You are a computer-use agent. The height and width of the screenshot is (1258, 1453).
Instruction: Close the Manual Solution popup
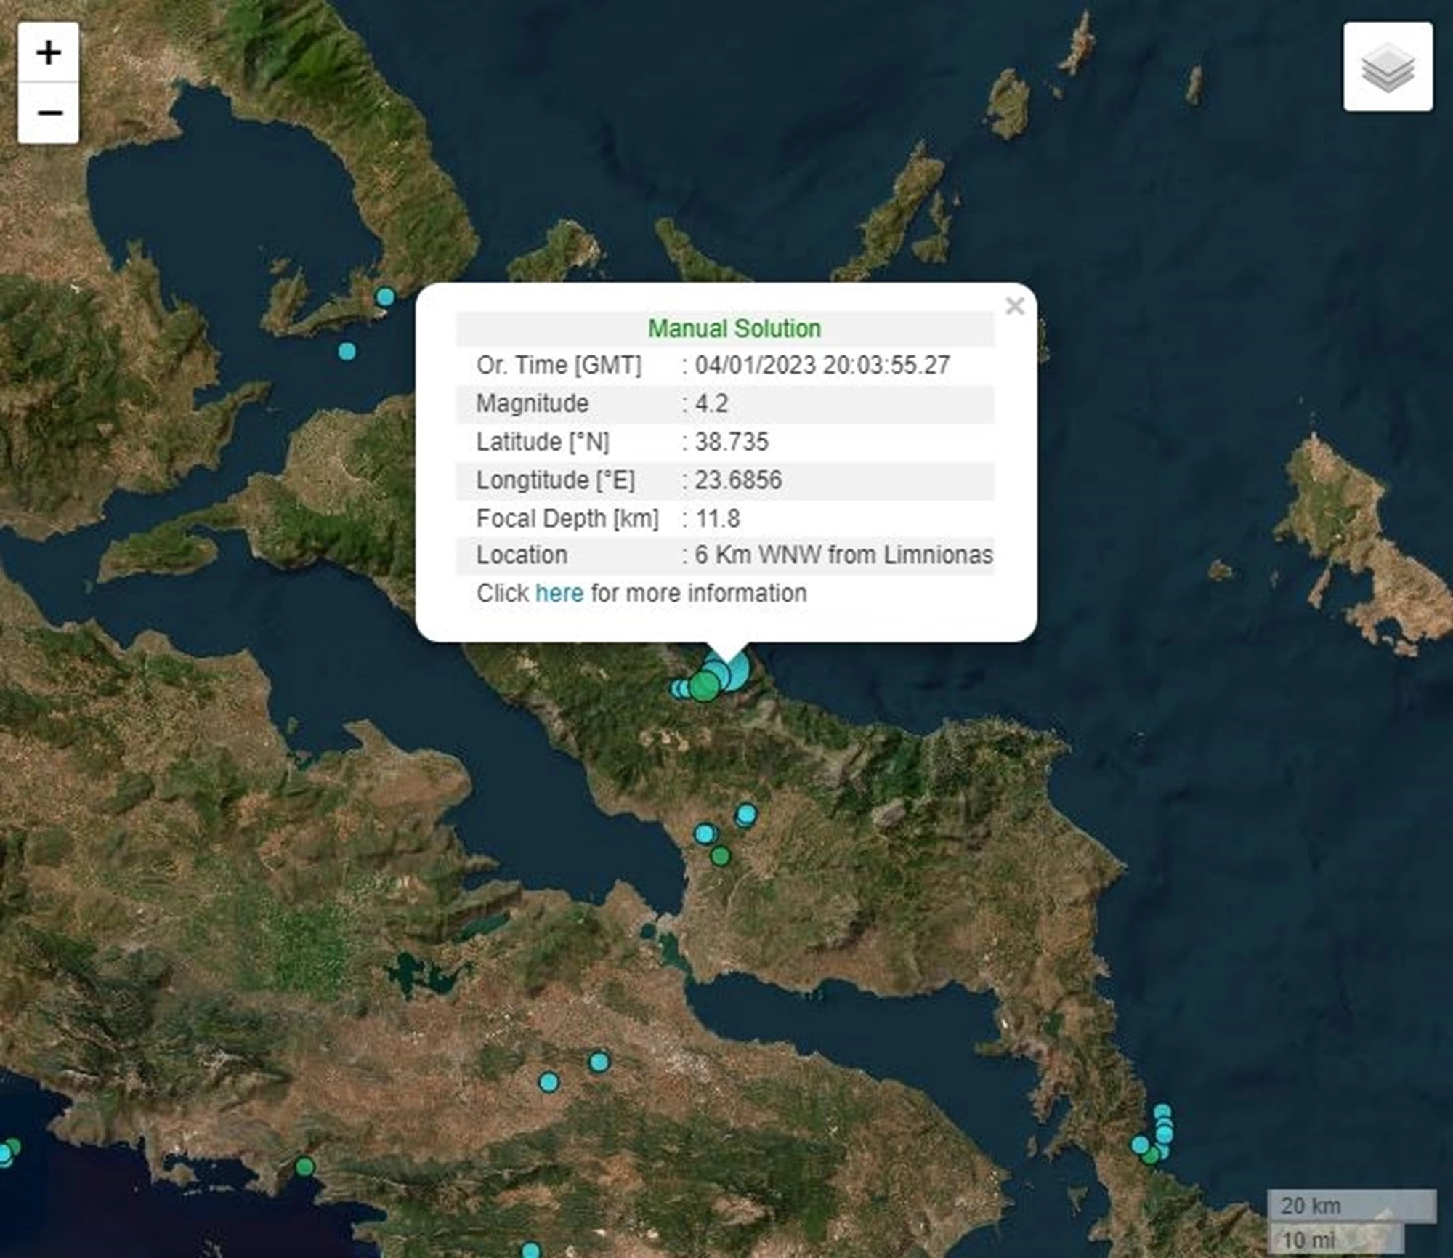pyautogui.click(x=1014, y=306)
